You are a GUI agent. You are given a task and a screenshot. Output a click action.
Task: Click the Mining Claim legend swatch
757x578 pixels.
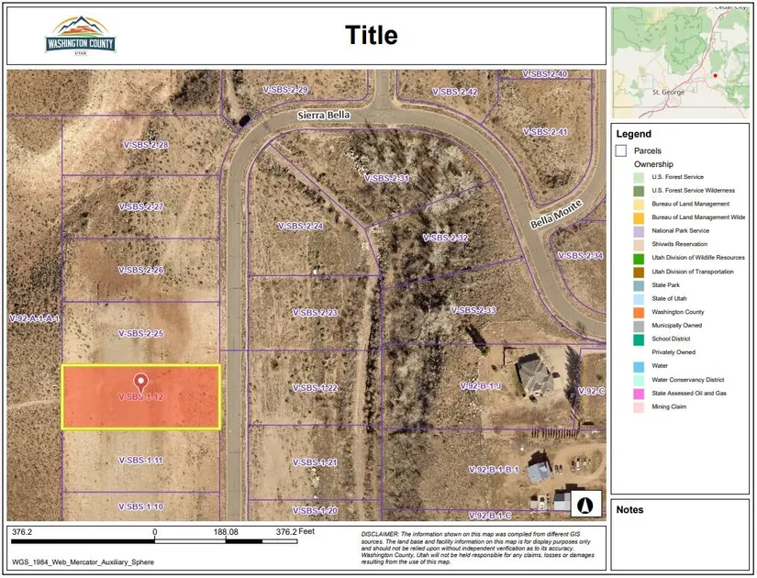(638, 406)
